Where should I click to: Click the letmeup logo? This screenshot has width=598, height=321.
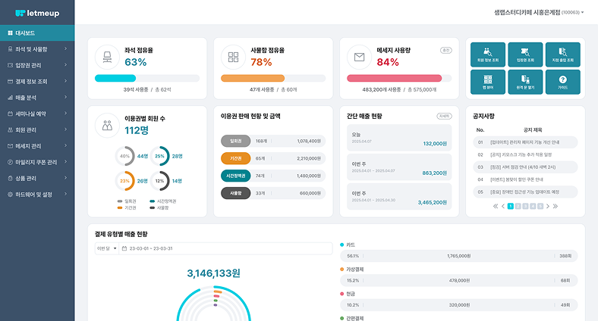[37, 14]
